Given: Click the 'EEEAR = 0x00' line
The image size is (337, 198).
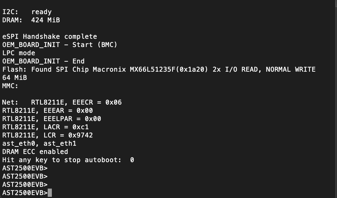Looking at the screenshot, I should click(47, 110).
